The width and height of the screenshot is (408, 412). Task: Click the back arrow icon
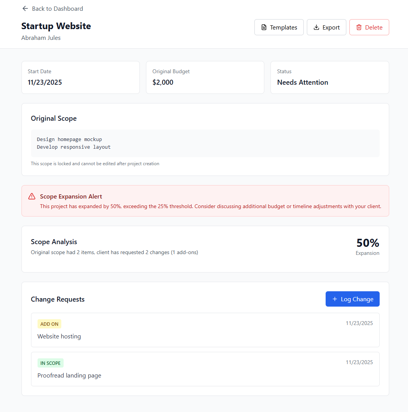pyautogui.click(x=25, y=8)
